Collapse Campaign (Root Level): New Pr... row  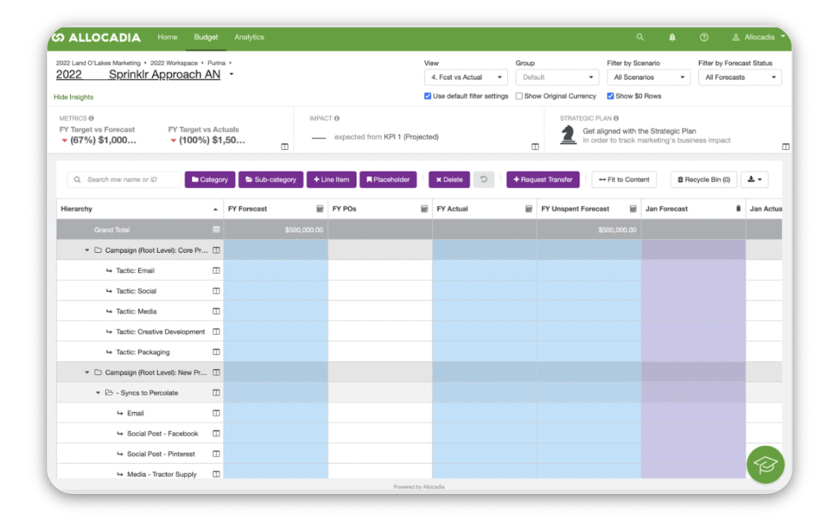pos(87,373)
